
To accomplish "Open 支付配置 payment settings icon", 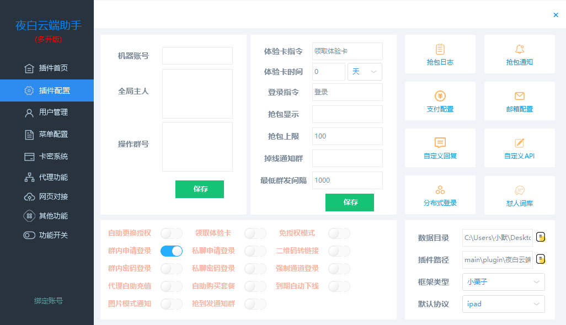I will tap(440, 97).
